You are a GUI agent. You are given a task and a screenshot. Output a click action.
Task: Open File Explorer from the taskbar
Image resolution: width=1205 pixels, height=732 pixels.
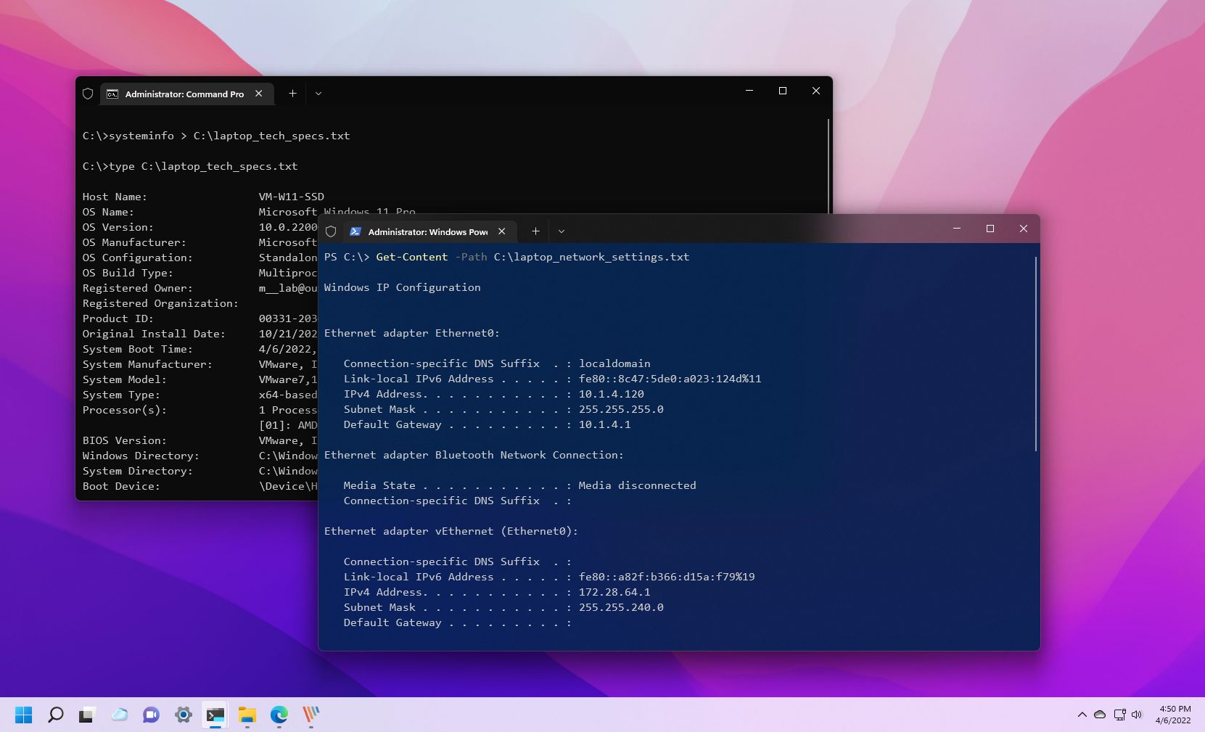click(x=247, y=715)
